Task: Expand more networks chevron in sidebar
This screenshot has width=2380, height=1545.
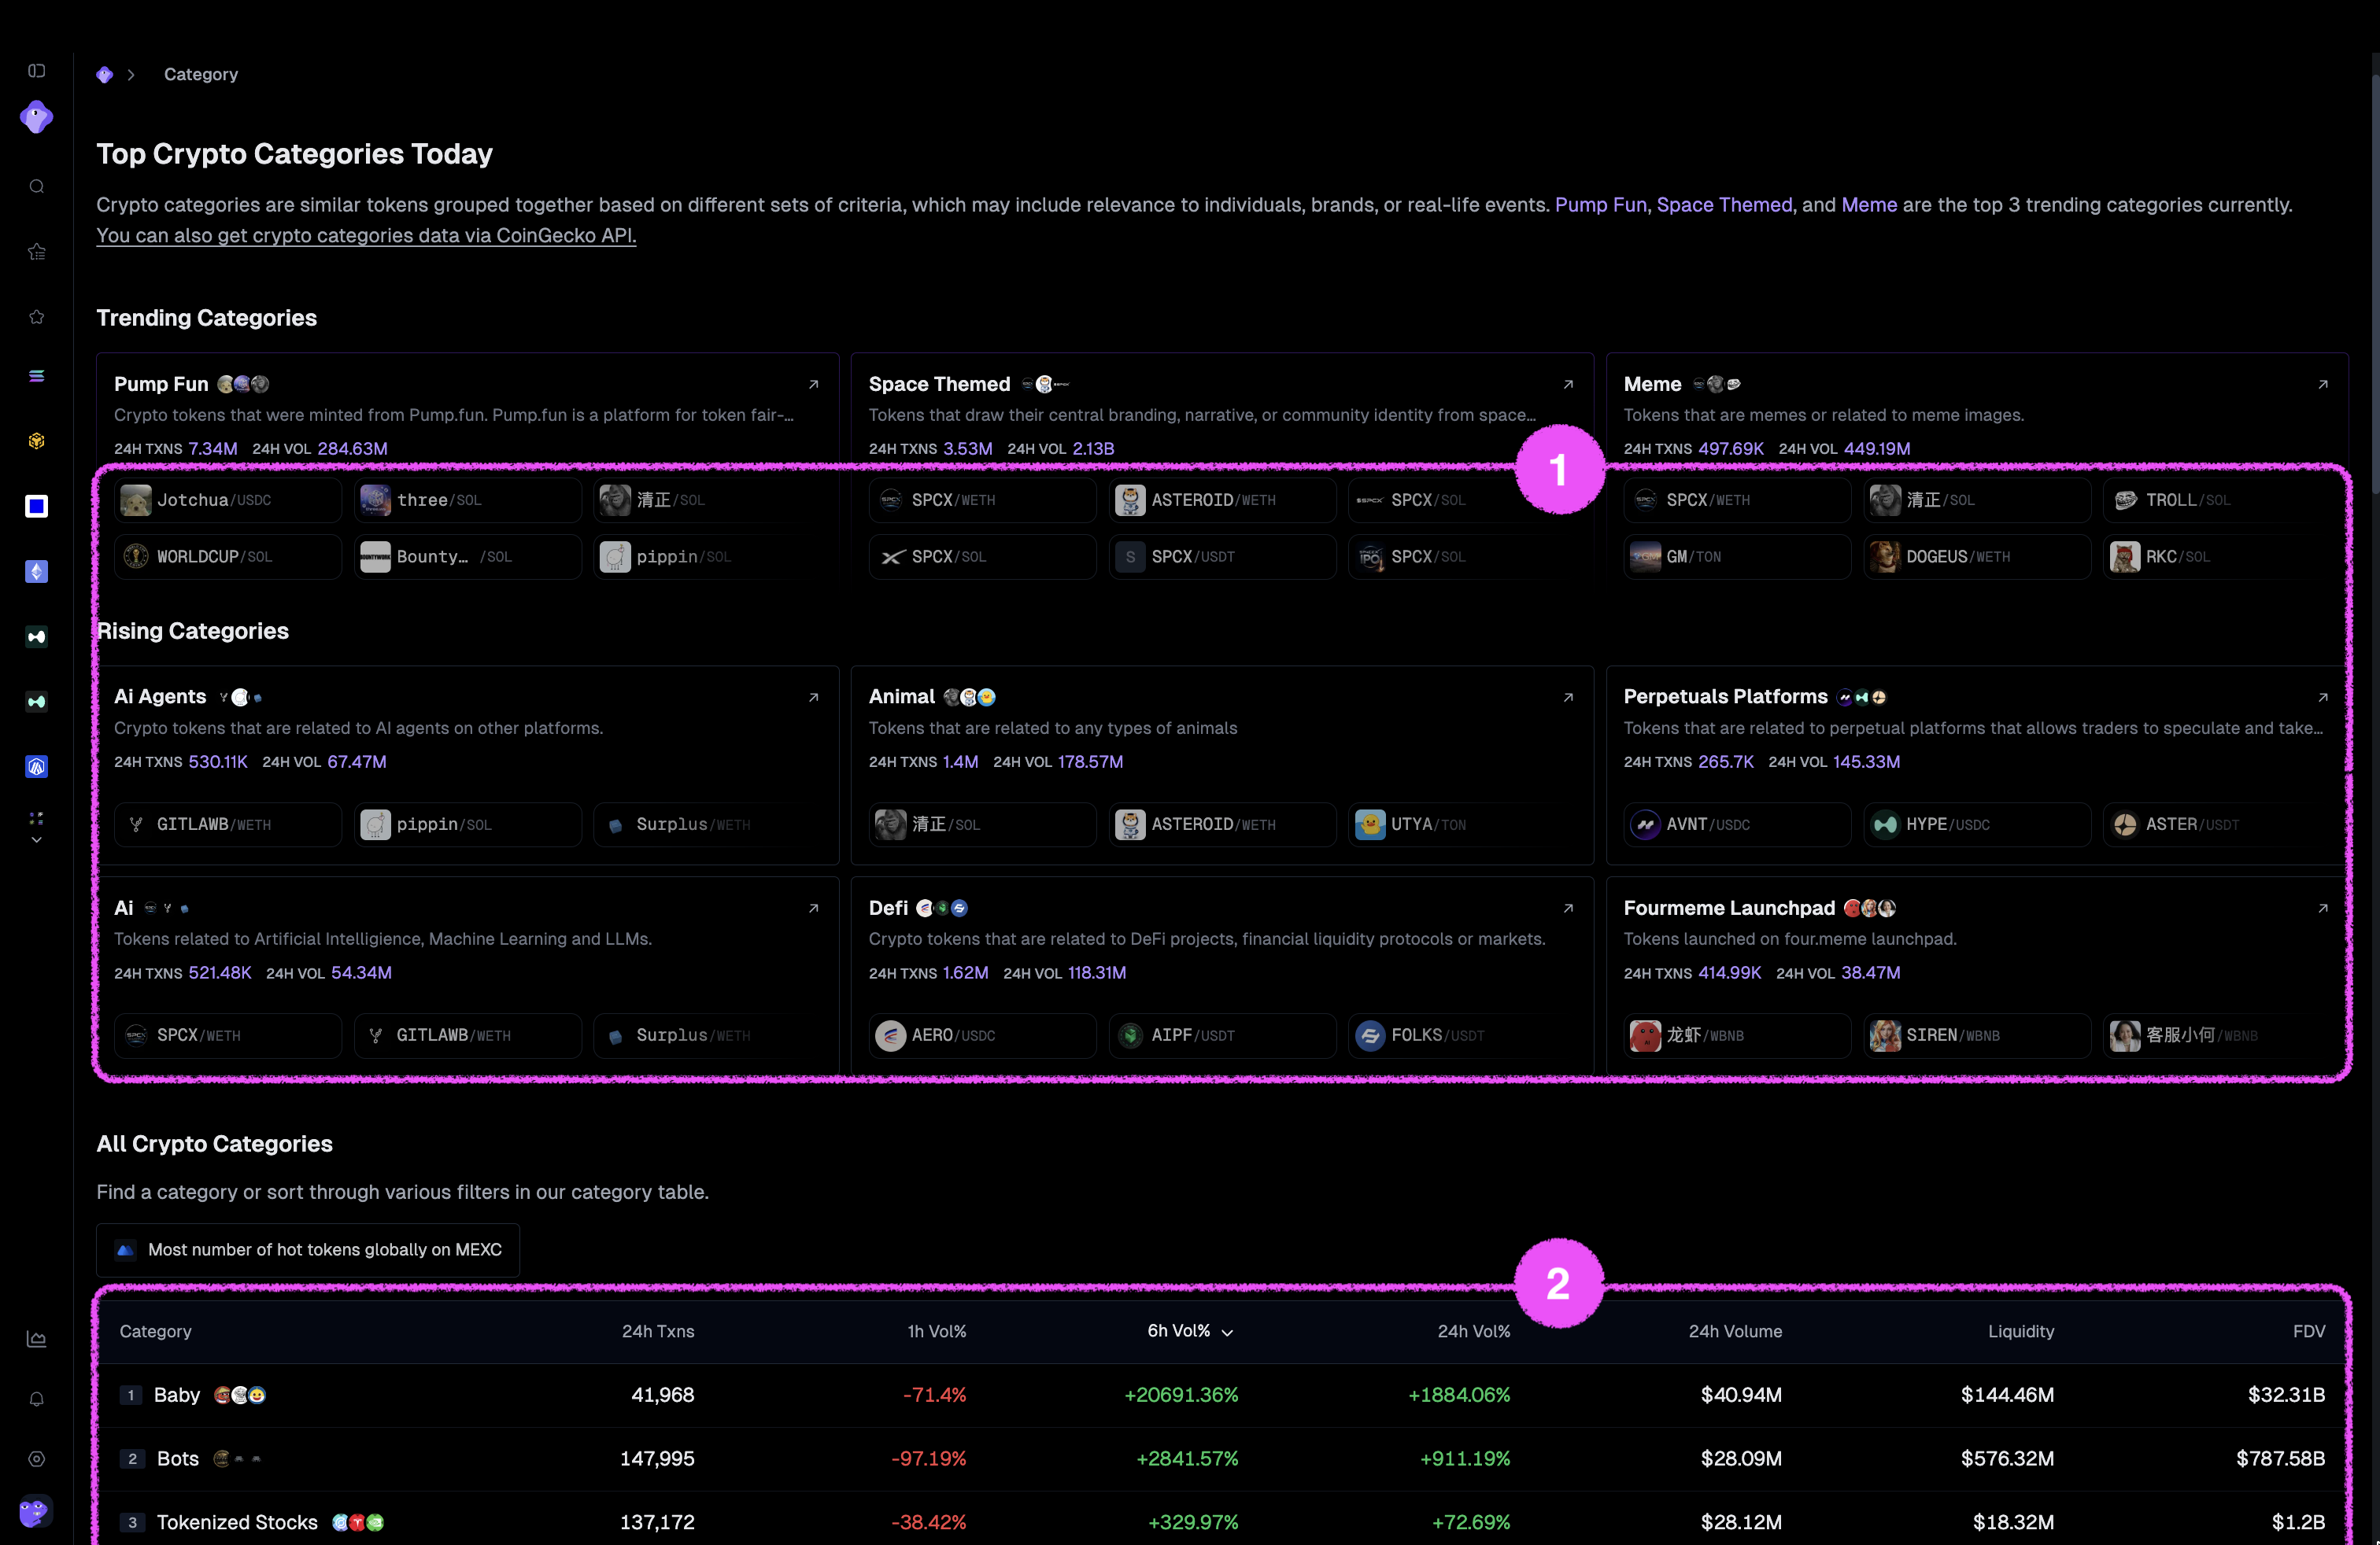Action: click(x=37, y=840)
